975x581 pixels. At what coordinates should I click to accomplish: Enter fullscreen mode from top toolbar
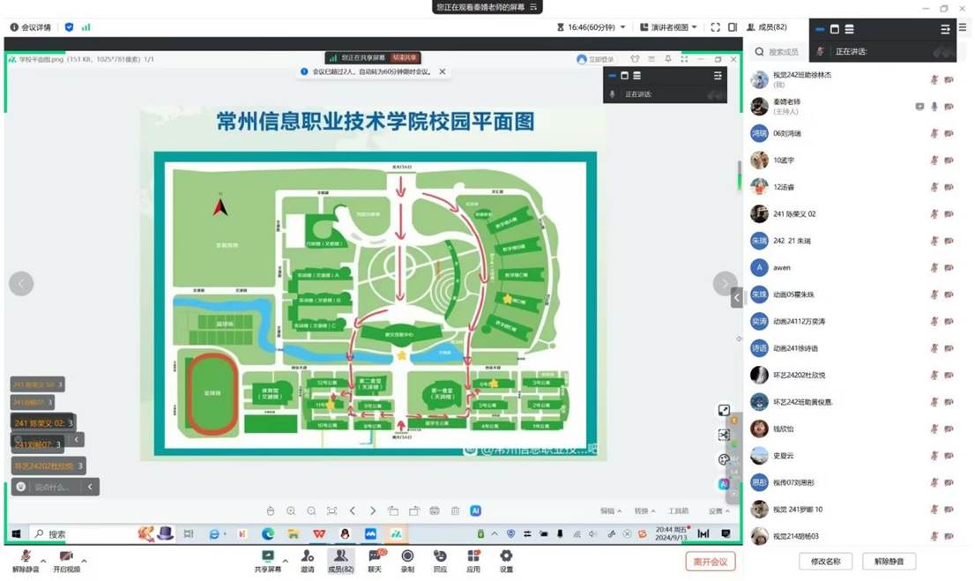pos(715,27)
